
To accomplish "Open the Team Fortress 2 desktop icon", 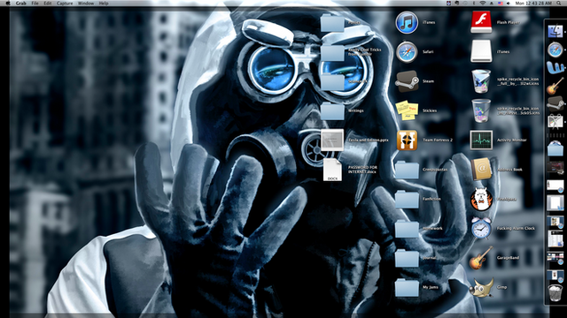I will [x=407, y=140].
